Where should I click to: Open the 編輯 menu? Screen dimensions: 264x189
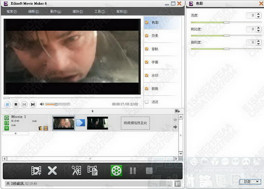(34, 12)
